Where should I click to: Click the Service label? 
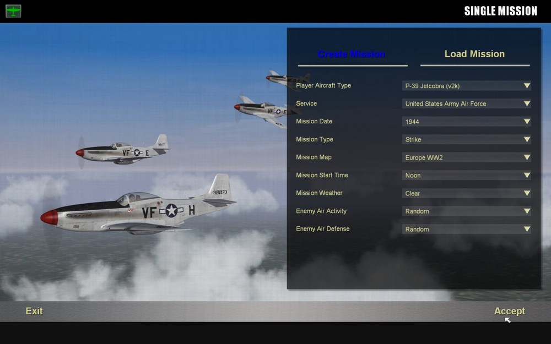pos(306,103)
